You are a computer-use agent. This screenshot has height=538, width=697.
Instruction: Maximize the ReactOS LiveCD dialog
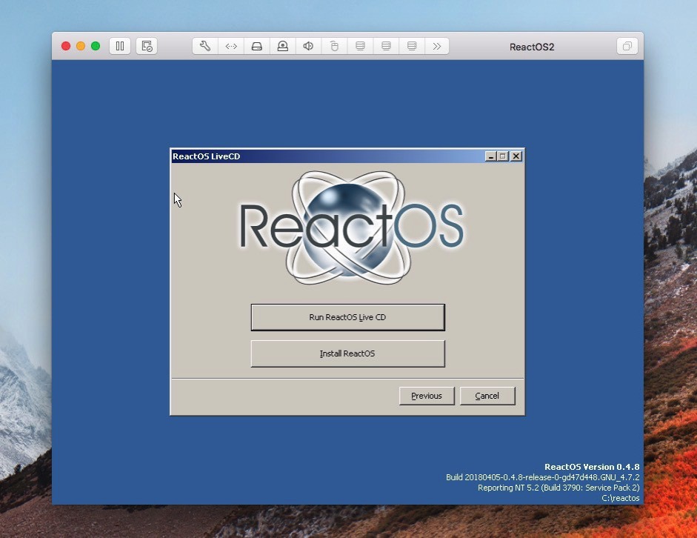tap(503, 156)
